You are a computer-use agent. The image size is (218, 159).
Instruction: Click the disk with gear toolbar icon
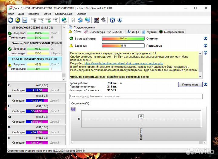34,20
